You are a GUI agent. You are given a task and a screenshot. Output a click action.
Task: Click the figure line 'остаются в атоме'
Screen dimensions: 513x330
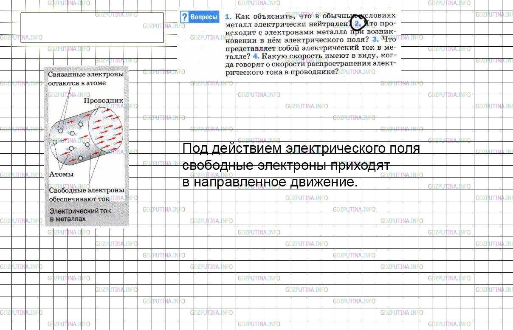tap(77, 83)
